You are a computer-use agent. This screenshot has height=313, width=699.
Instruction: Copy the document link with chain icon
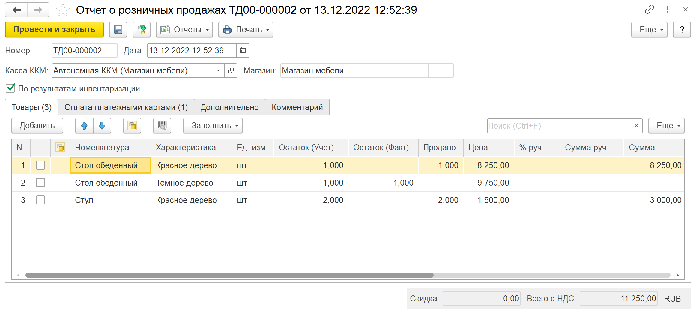click(649, 10)
